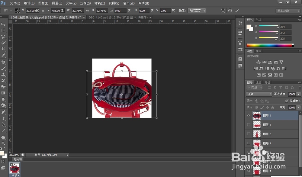The height and width of the screenshot is (177, 302).
Task: Add a Photo Filter adjustment
Action: click(x=272, y=69)
